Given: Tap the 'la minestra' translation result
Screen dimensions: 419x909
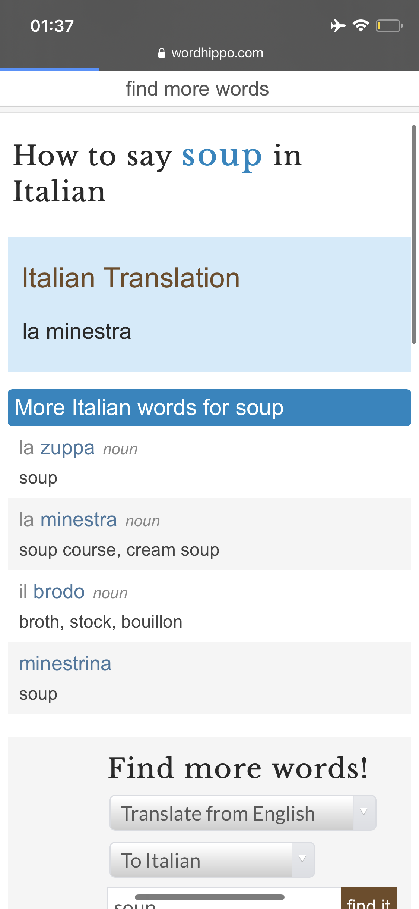Looking at the screenshot, I should [77, 331].
